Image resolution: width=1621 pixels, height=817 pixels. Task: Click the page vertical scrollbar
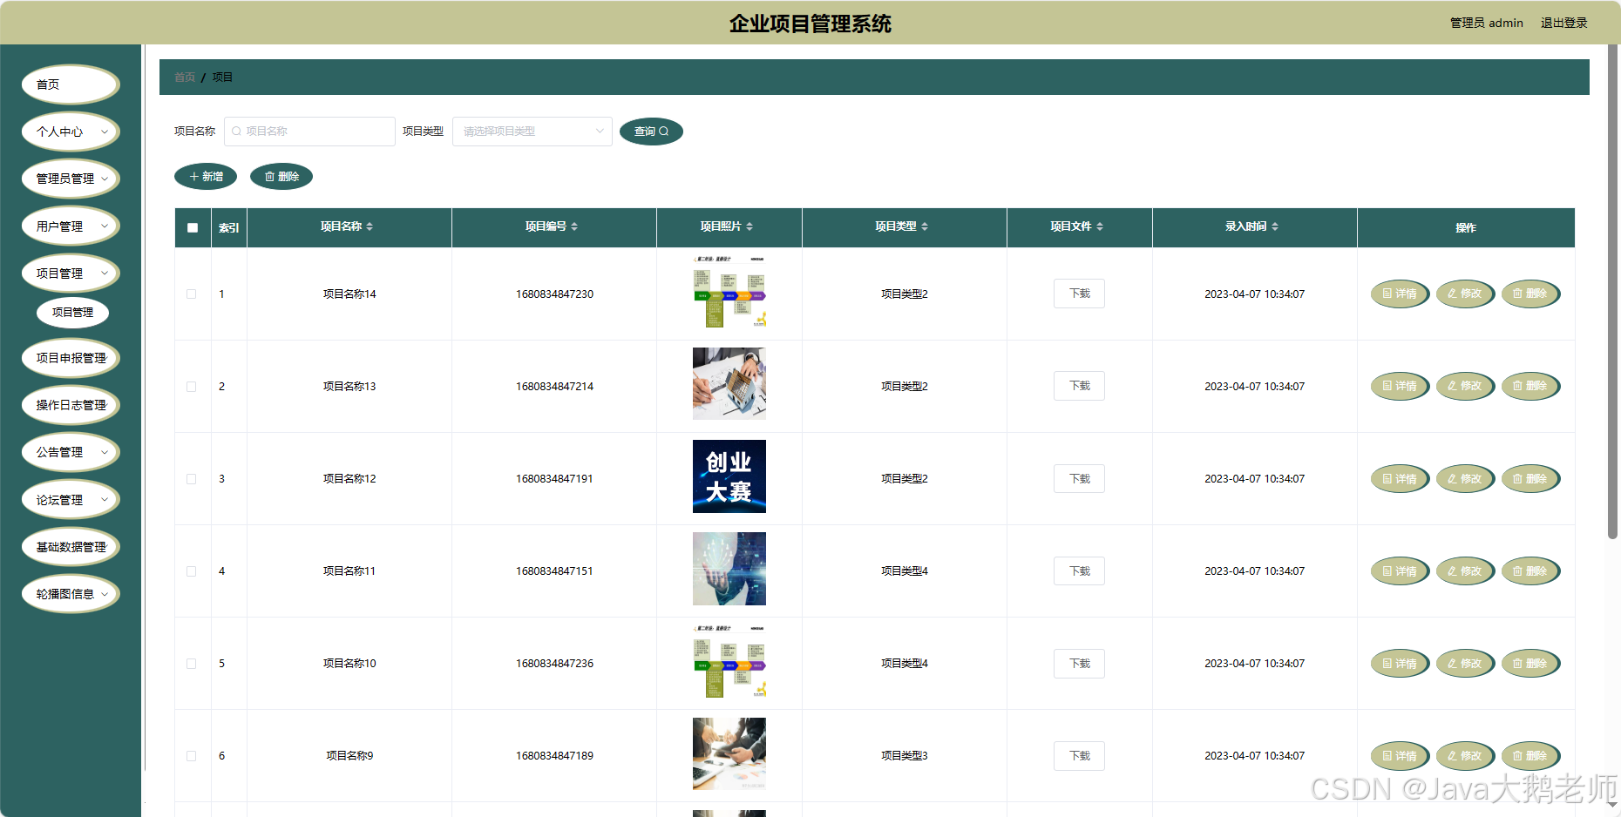(x=1612, y=292)
